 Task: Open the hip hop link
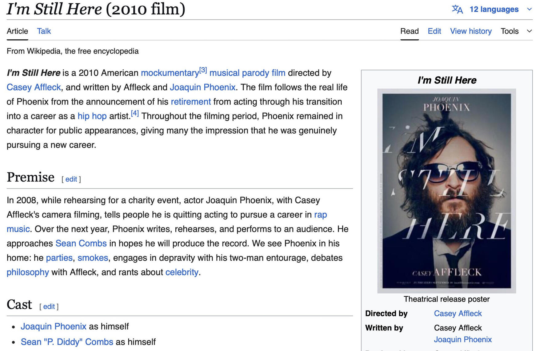click(x=92, y=116)
